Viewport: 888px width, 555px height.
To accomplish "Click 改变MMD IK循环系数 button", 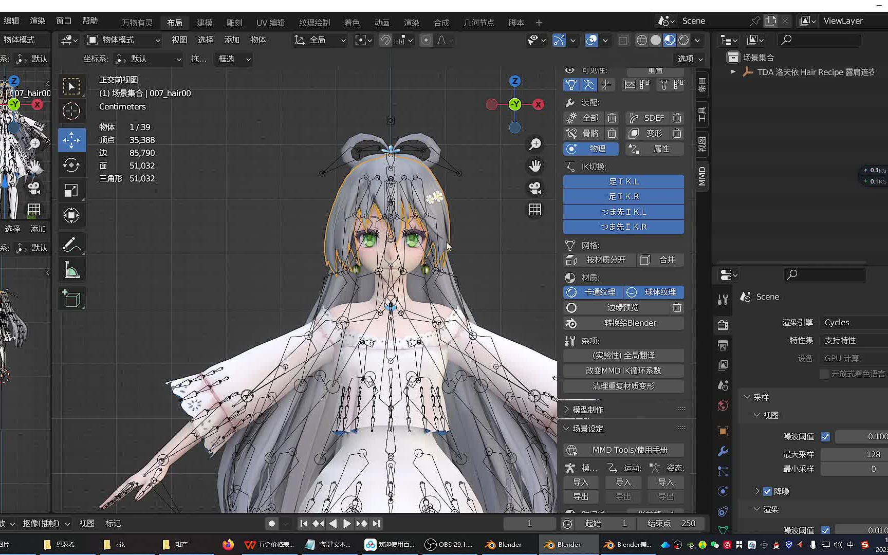I will coord(623,371).
